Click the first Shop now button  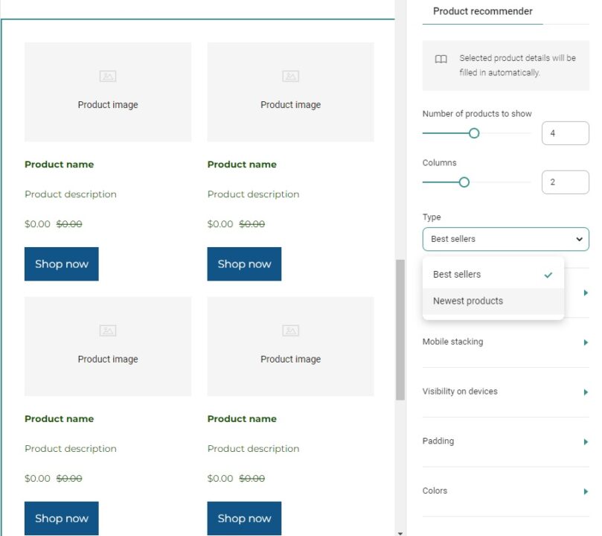(x=61, y=264)
